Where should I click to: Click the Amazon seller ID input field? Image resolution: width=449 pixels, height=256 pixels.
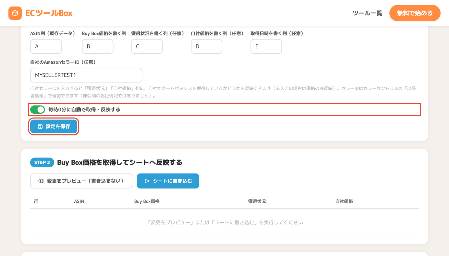(x=86, y=75)
